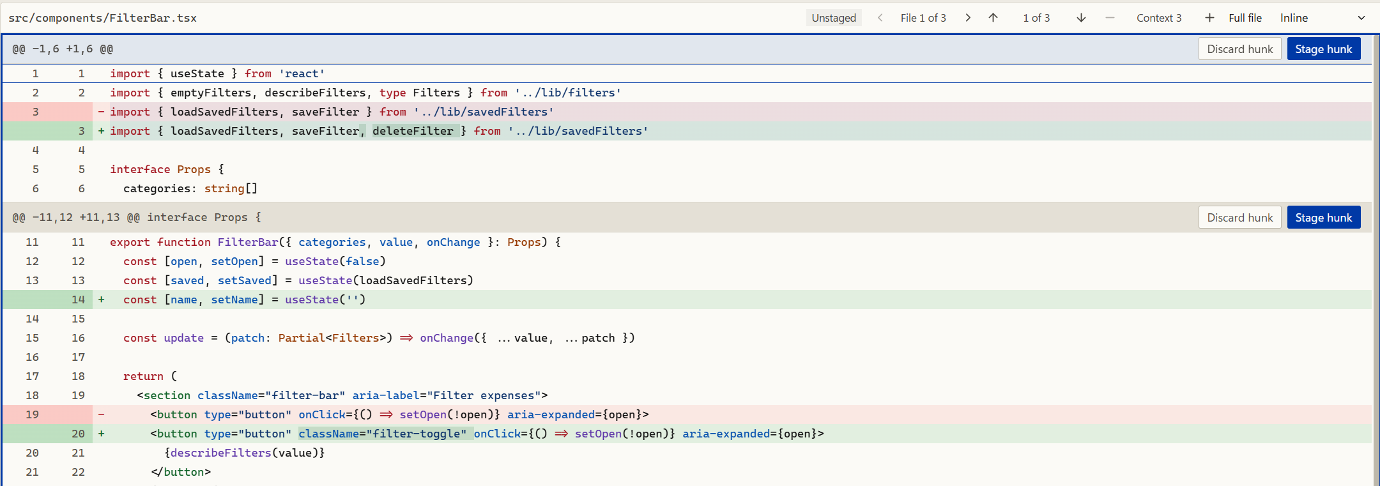Click the File 1 of 3 label
The image size is (1380, 486).
923,18
